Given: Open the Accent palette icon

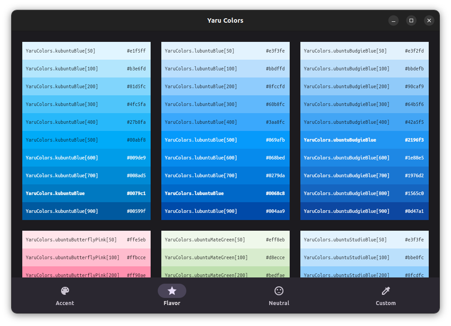Looking at the screenshot, I should coord(65,291).
